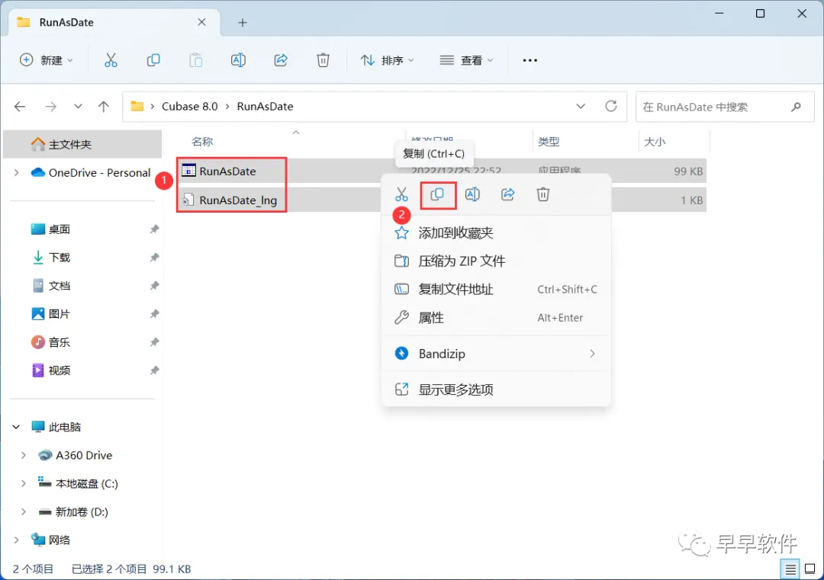
Task: Open the Bandizip submenu
Action: pyautogui.click(x=497, y=354)
